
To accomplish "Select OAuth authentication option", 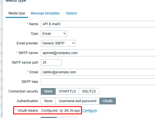I will [107, 101].
